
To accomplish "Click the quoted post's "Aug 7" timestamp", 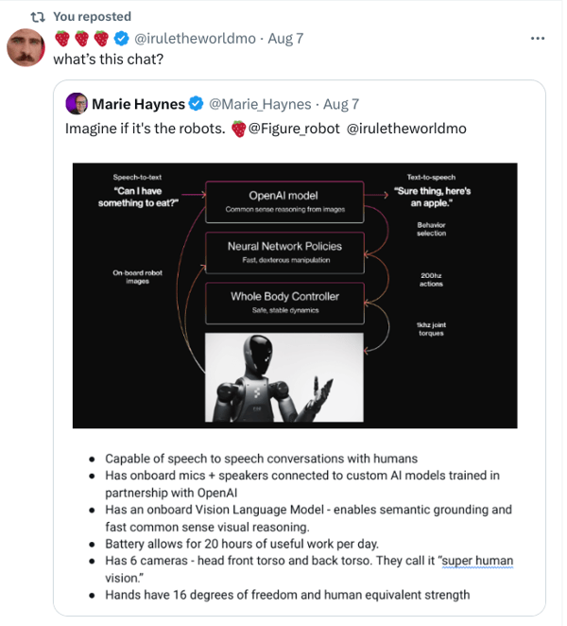I will (341, 103).
